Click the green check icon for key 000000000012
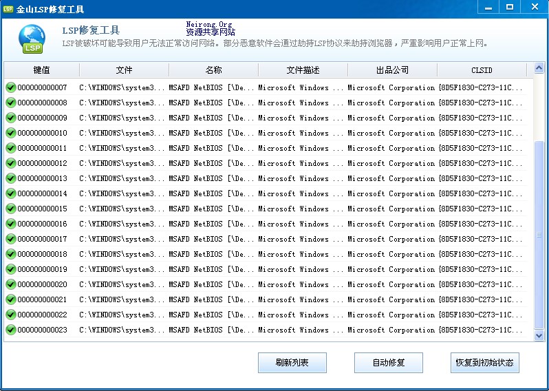The image size is (549, 391). click(11, 163)
